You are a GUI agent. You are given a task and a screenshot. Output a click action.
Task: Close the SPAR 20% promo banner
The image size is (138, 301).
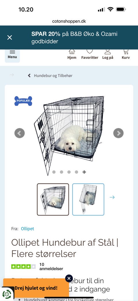[x=9, y=37]
